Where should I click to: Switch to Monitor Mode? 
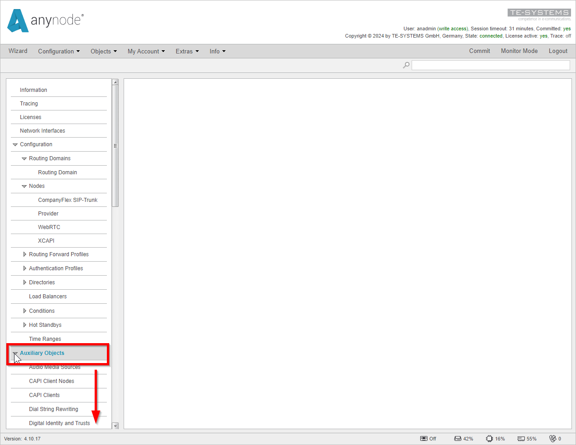click(519, 51)
